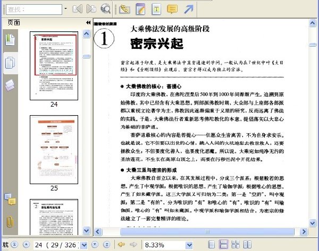319x251 pixels.
Task: Switch to single page layout
Action: pyautogui.click(x=212, y=245)
